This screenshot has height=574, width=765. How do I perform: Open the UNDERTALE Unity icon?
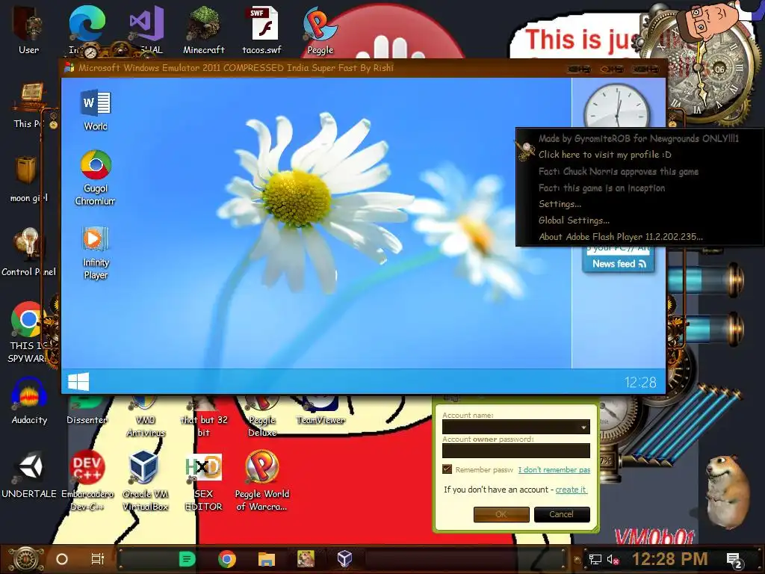tap(29, 475)
